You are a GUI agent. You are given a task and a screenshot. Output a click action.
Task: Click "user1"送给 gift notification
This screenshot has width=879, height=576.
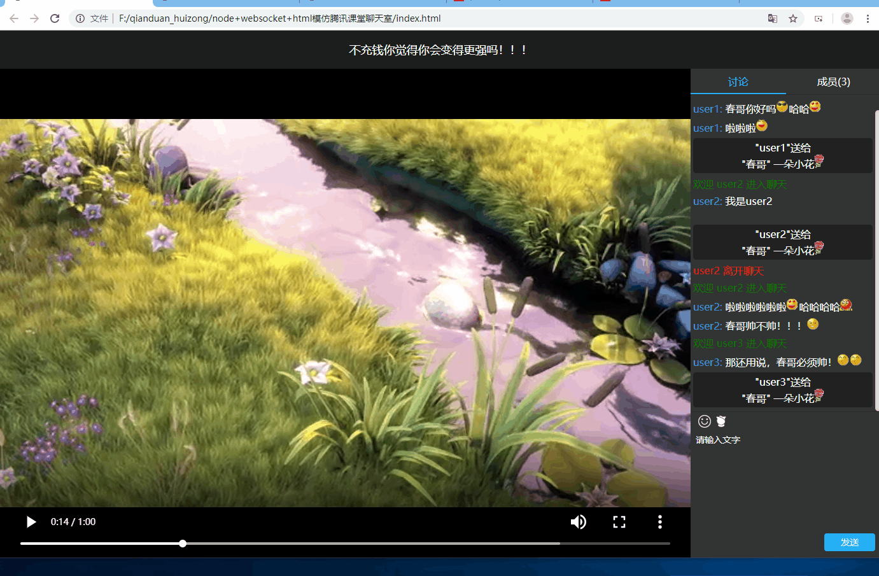pyautogui.click(x=783, y=156)
